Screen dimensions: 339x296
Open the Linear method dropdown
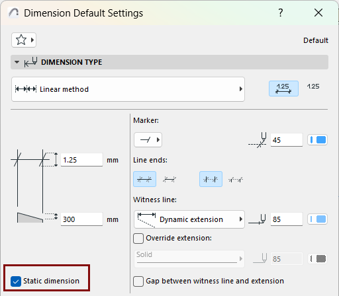tap(128, 89)
